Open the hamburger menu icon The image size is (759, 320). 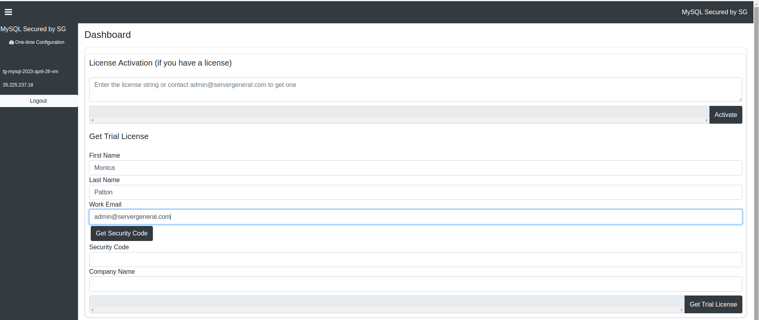click(x=8, y=12)
